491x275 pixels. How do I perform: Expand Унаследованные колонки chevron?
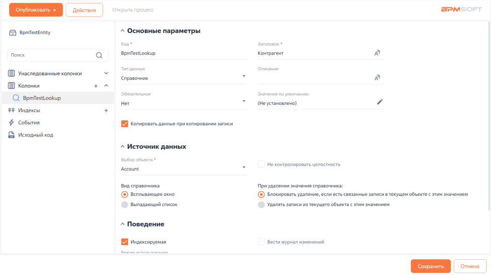coord(106,73)
